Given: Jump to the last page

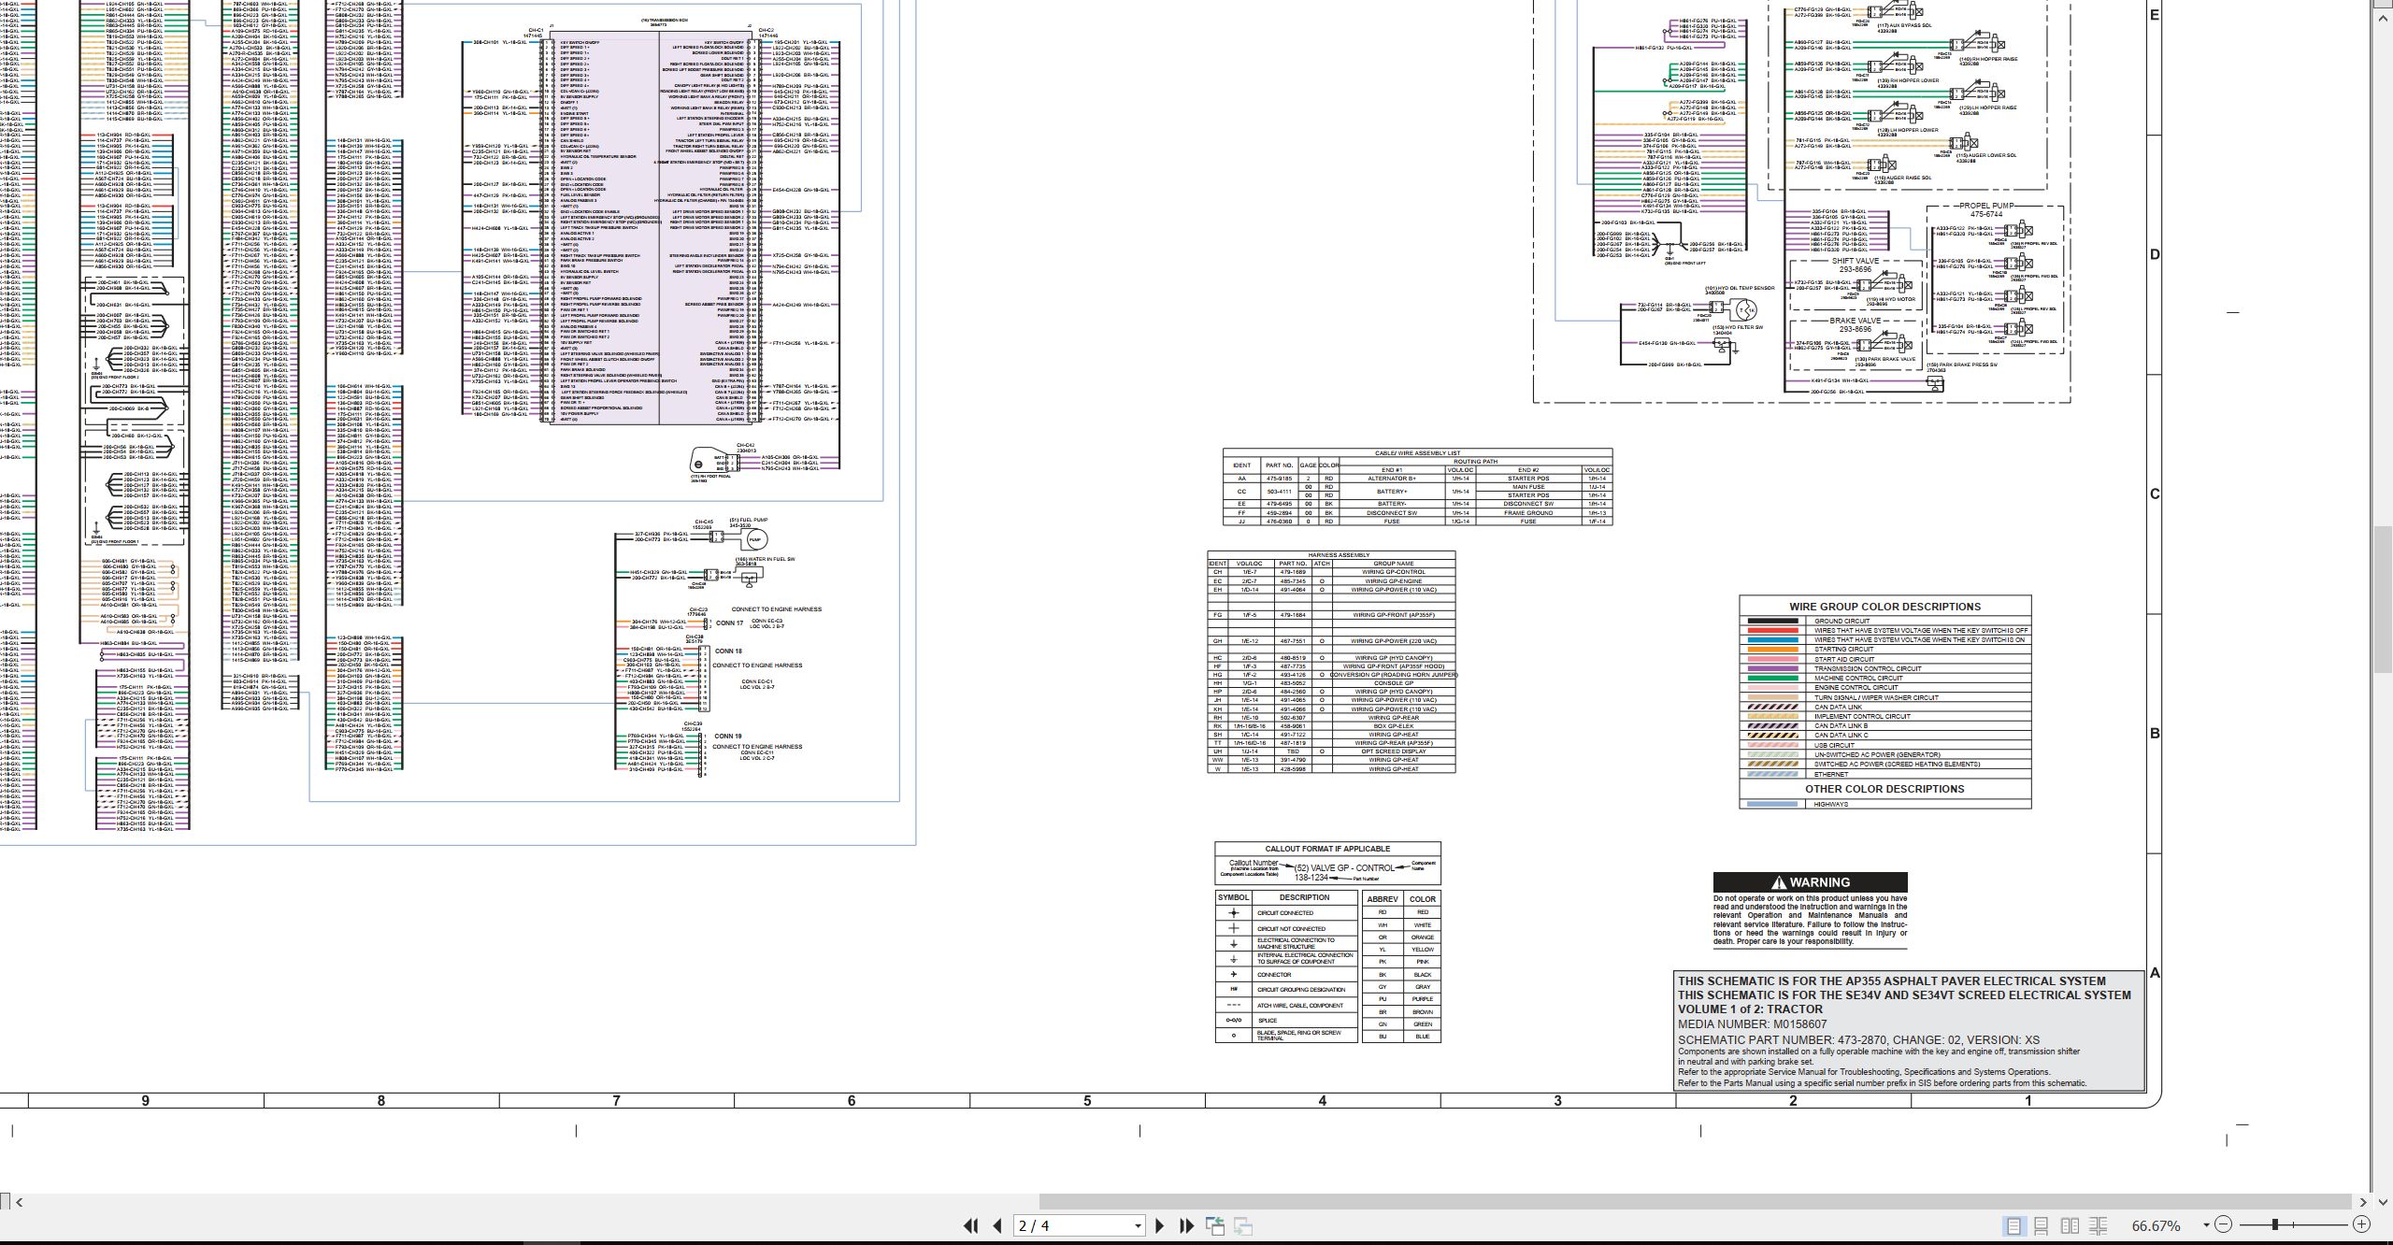Looking at the screenshot, I should point(1186,1225).
